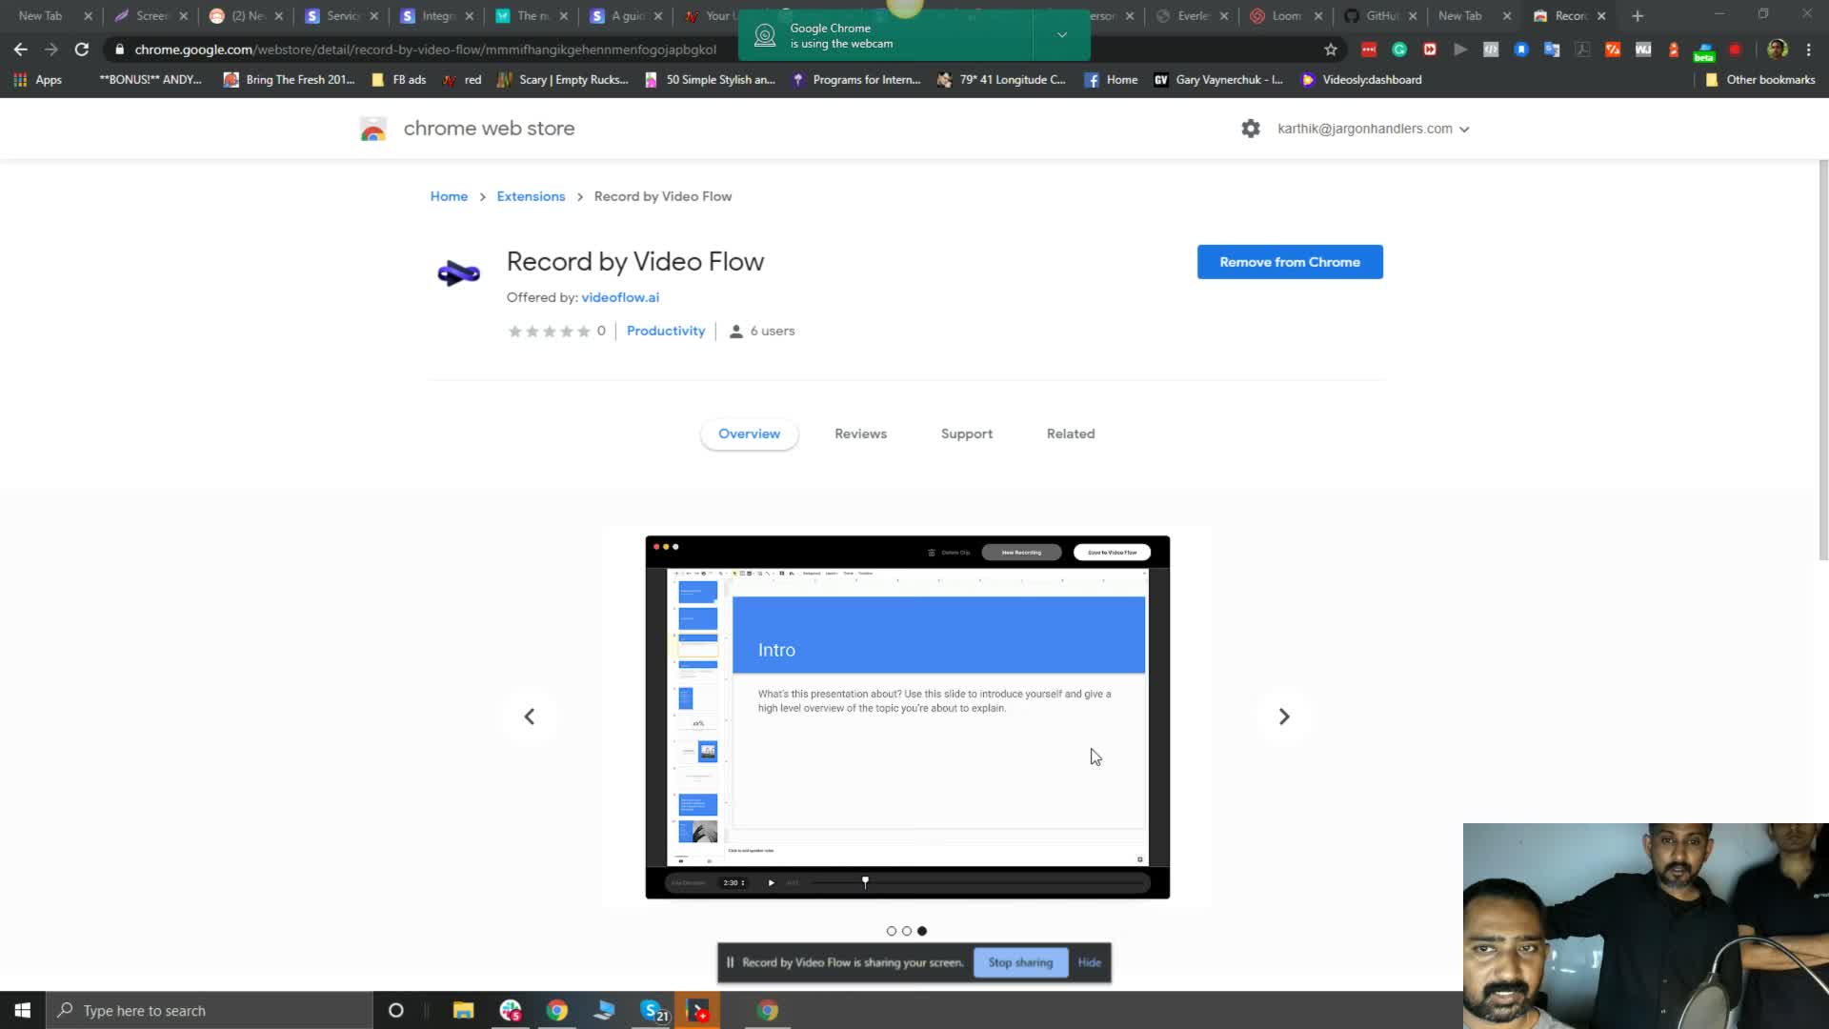
Task: Switch to the Related tab
Action: 1071,434
